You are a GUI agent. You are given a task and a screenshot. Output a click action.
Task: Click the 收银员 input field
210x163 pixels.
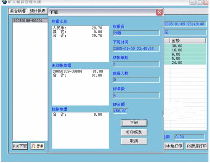click(x=136, y=33)
